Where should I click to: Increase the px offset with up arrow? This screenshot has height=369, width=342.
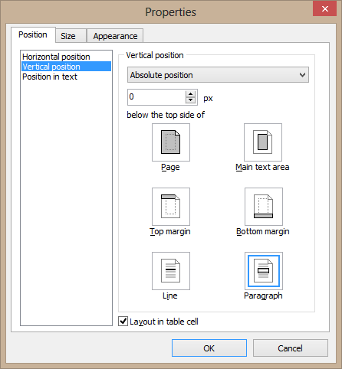[x=190, y=94]
